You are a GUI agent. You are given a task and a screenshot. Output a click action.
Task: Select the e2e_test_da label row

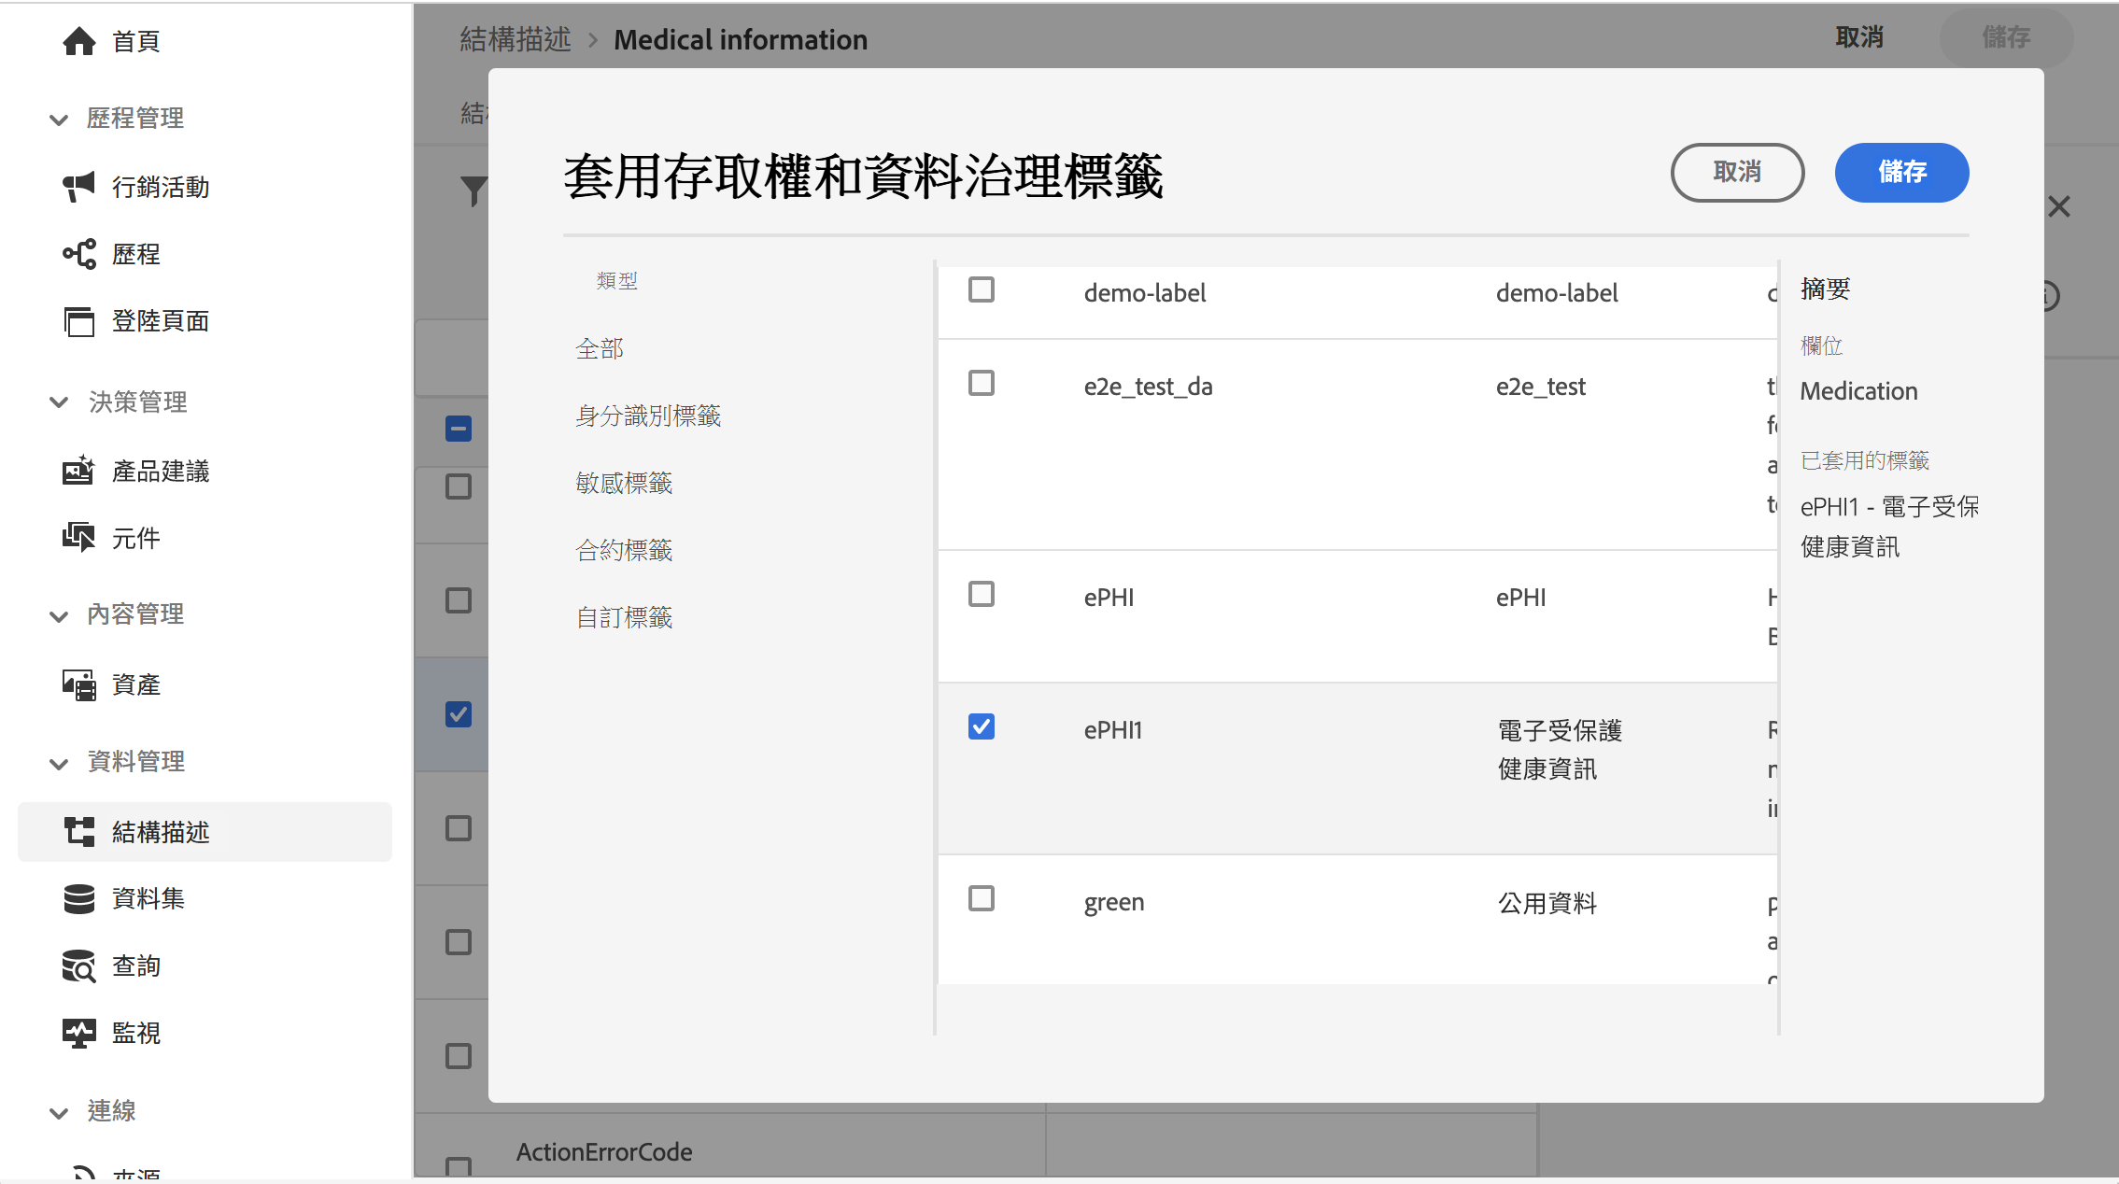tap(1148, 387)
